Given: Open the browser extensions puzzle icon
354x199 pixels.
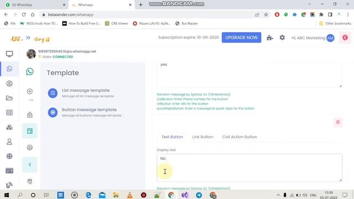Looking at the screenshot, I should (x=321, y=15).
